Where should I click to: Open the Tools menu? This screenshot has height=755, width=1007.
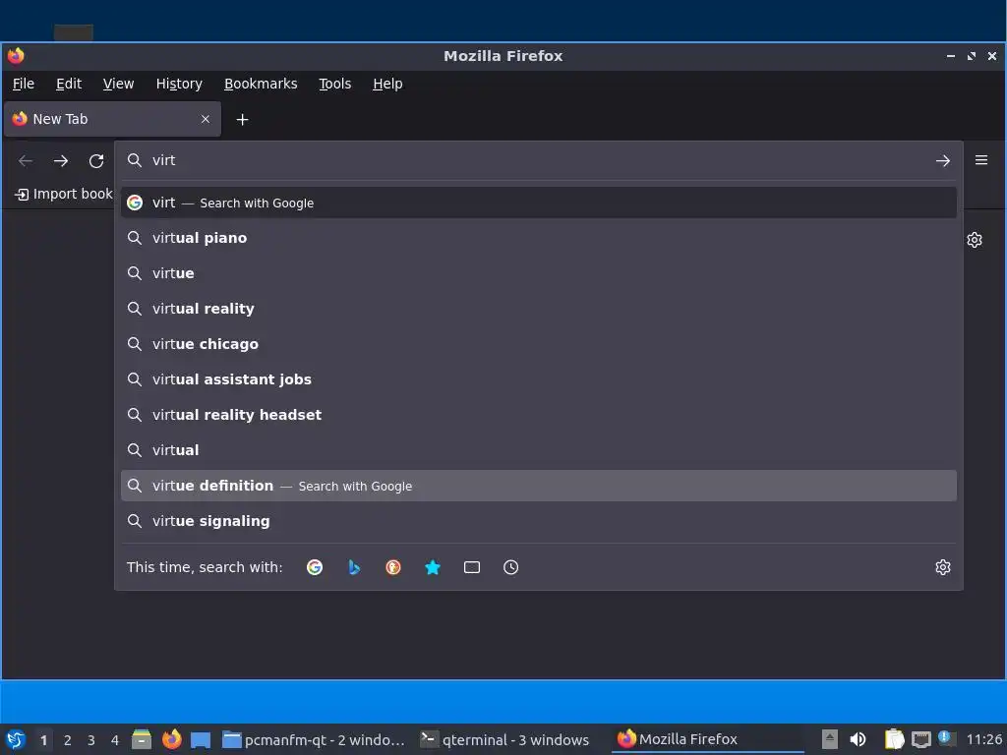pos(335,84)
